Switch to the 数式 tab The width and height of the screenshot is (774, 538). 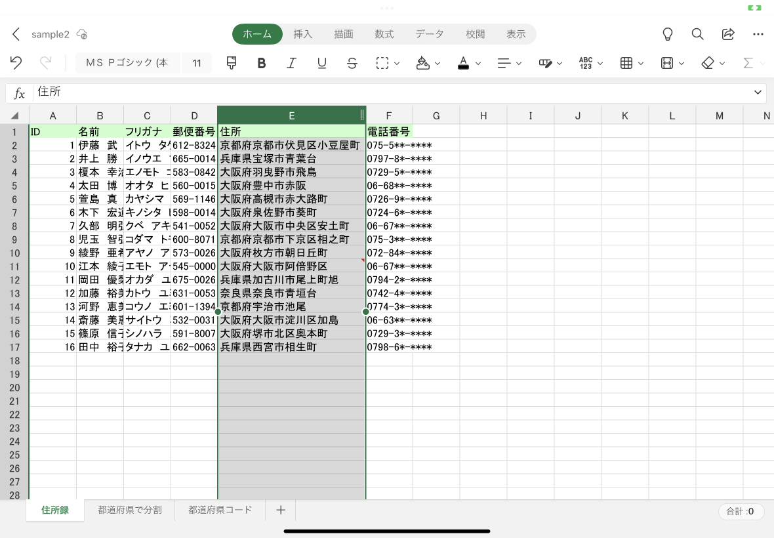coord(384,34)
